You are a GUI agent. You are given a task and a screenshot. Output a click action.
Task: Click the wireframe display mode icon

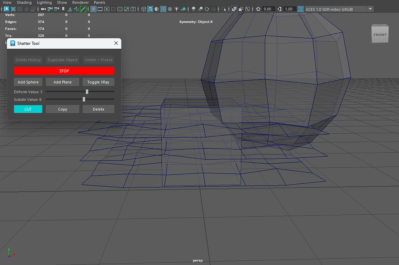[143, 9]
